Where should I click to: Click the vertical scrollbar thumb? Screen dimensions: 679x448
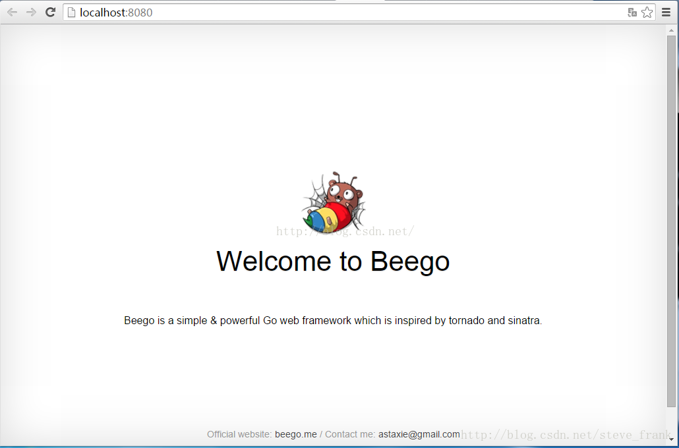pyautogui.click(x=671, y=221)
